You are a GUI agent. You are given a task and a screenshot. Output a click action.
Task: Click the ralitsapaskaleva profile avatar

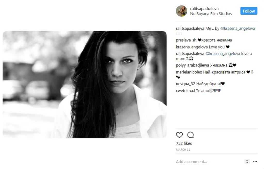[x=181, y=11]
